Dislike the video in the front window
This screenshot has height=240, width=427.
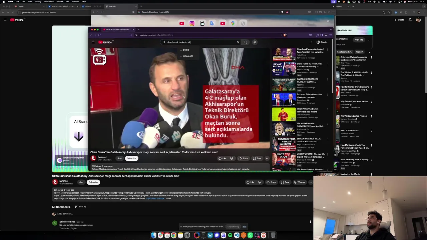pos(232,158)
